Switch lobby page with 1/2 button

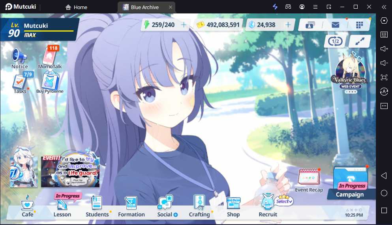tap(335, 41)
